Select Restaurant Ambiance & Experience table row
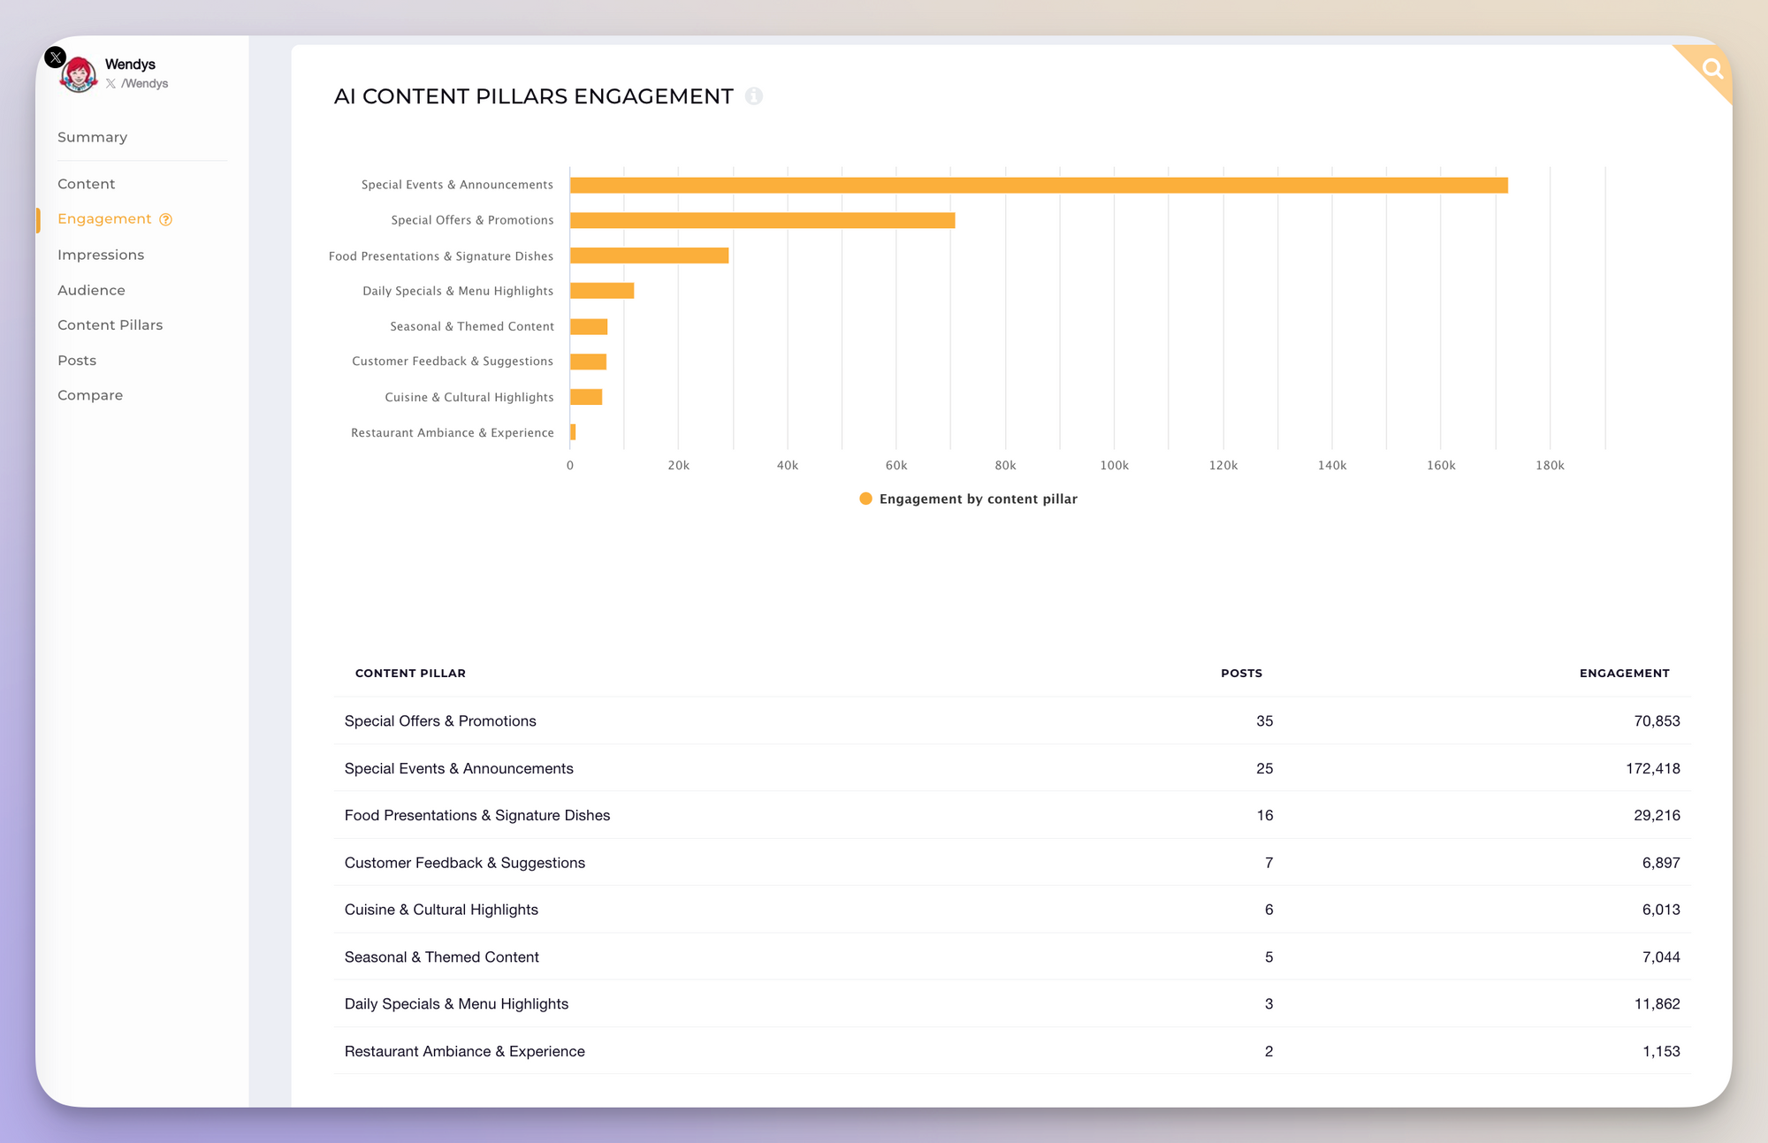This screenshot has height=1143, width=1768. 1012,1051
